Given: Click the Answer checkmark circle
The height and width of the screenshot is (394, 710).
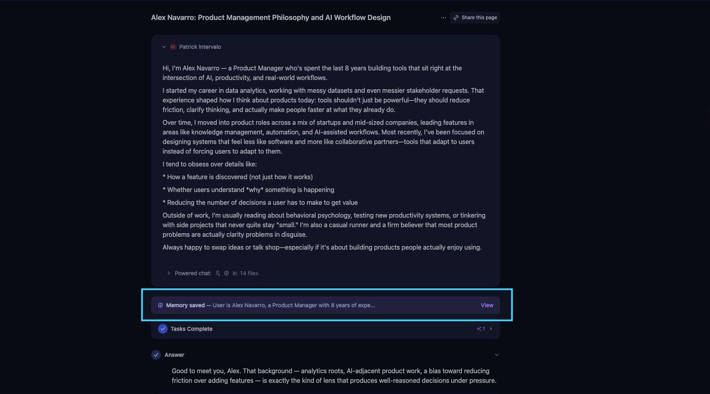Looking at the screenshot, I should coord(156,355).
